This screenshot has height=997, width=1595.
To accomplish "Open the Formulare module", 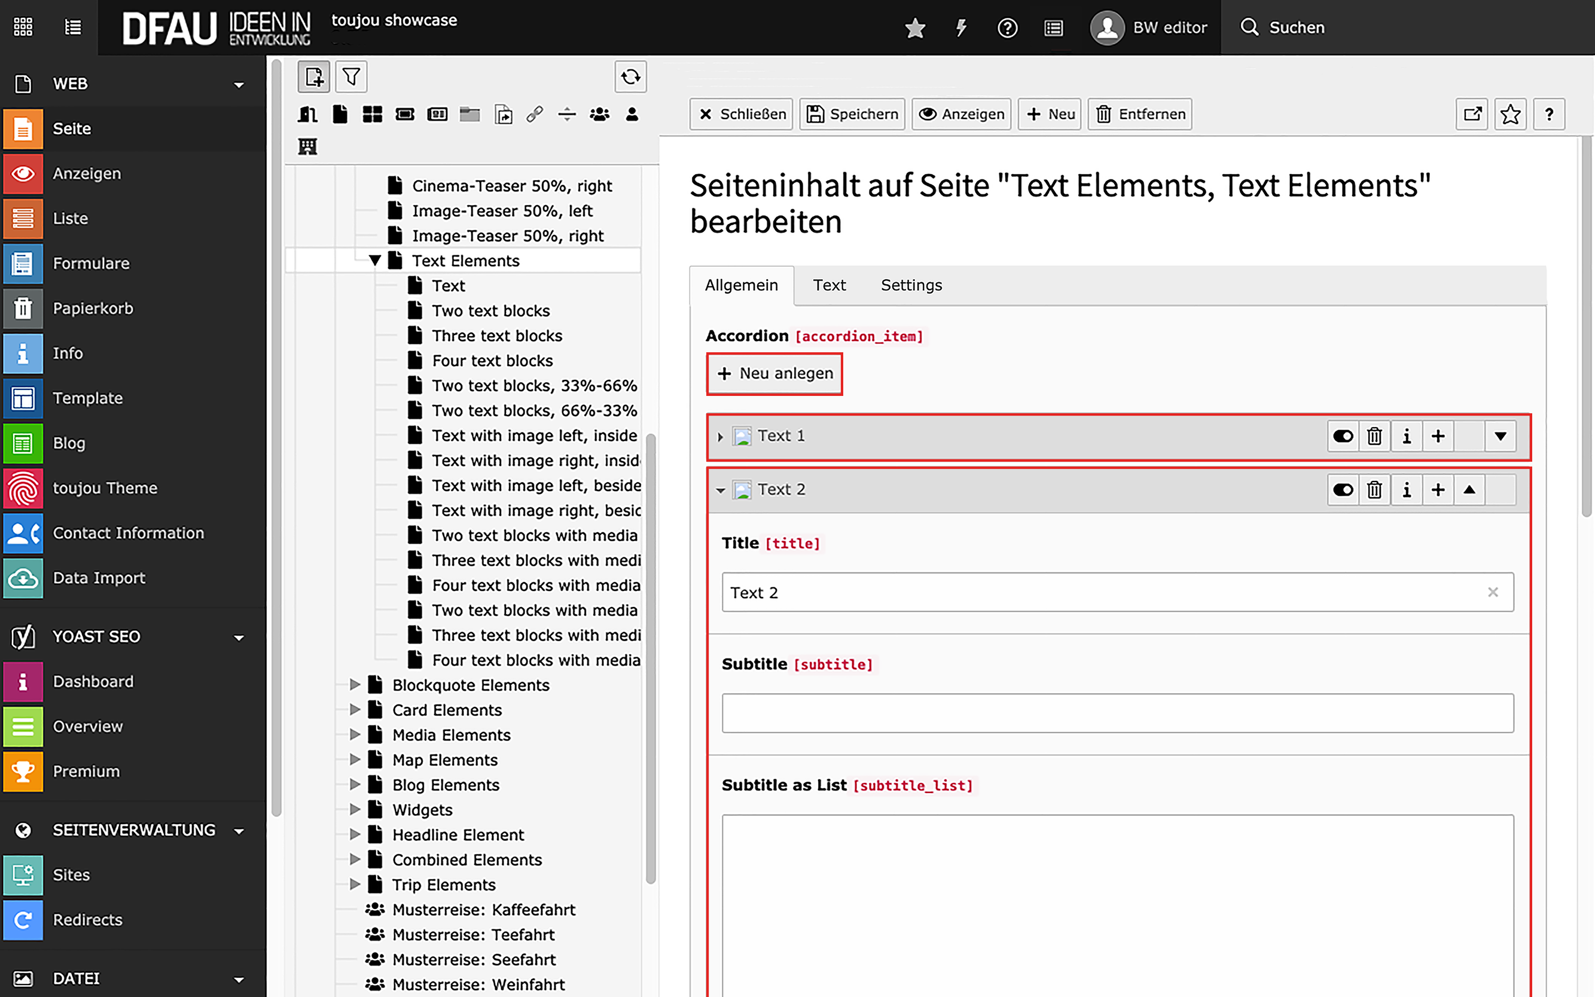I will [133, 263].
